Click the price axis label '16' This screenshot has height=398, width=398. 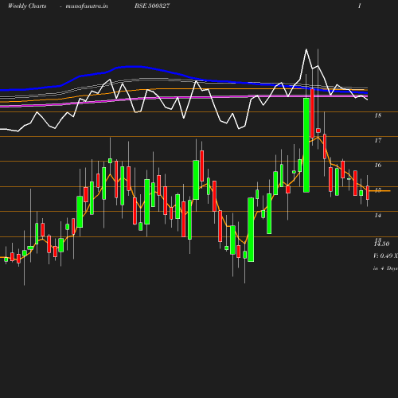pyautogui.click(x=378, y=165)
